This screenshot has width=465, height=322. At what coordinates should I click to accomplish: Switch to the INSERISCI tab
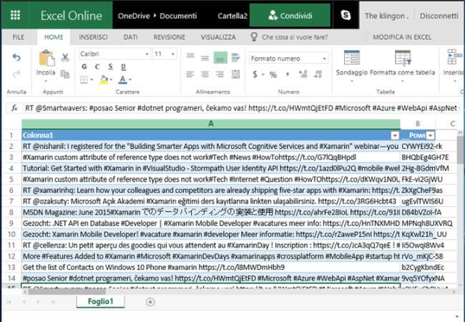[x=93, y=37]
